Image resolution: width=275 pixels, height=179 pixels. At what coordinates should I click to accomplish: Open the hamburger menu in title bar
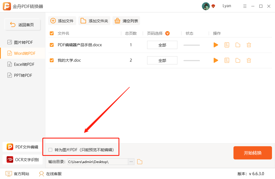(x=245, y=6)
